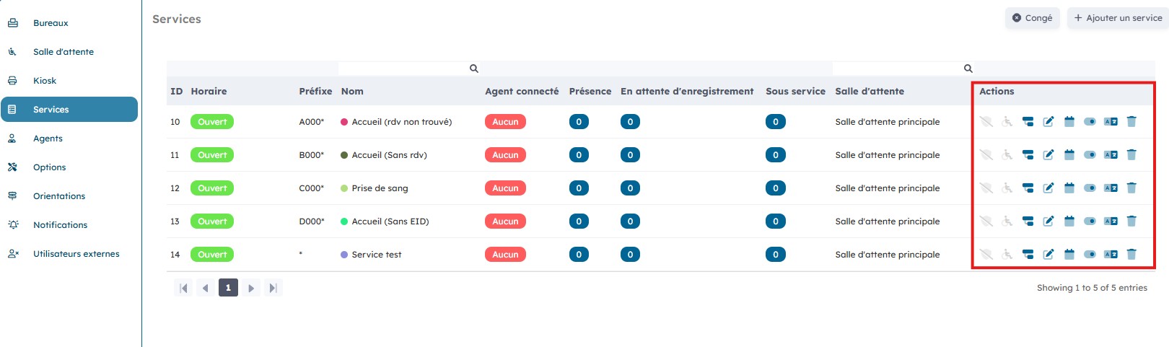Open the Agents menu in sidebar

[x=48, y=139]
